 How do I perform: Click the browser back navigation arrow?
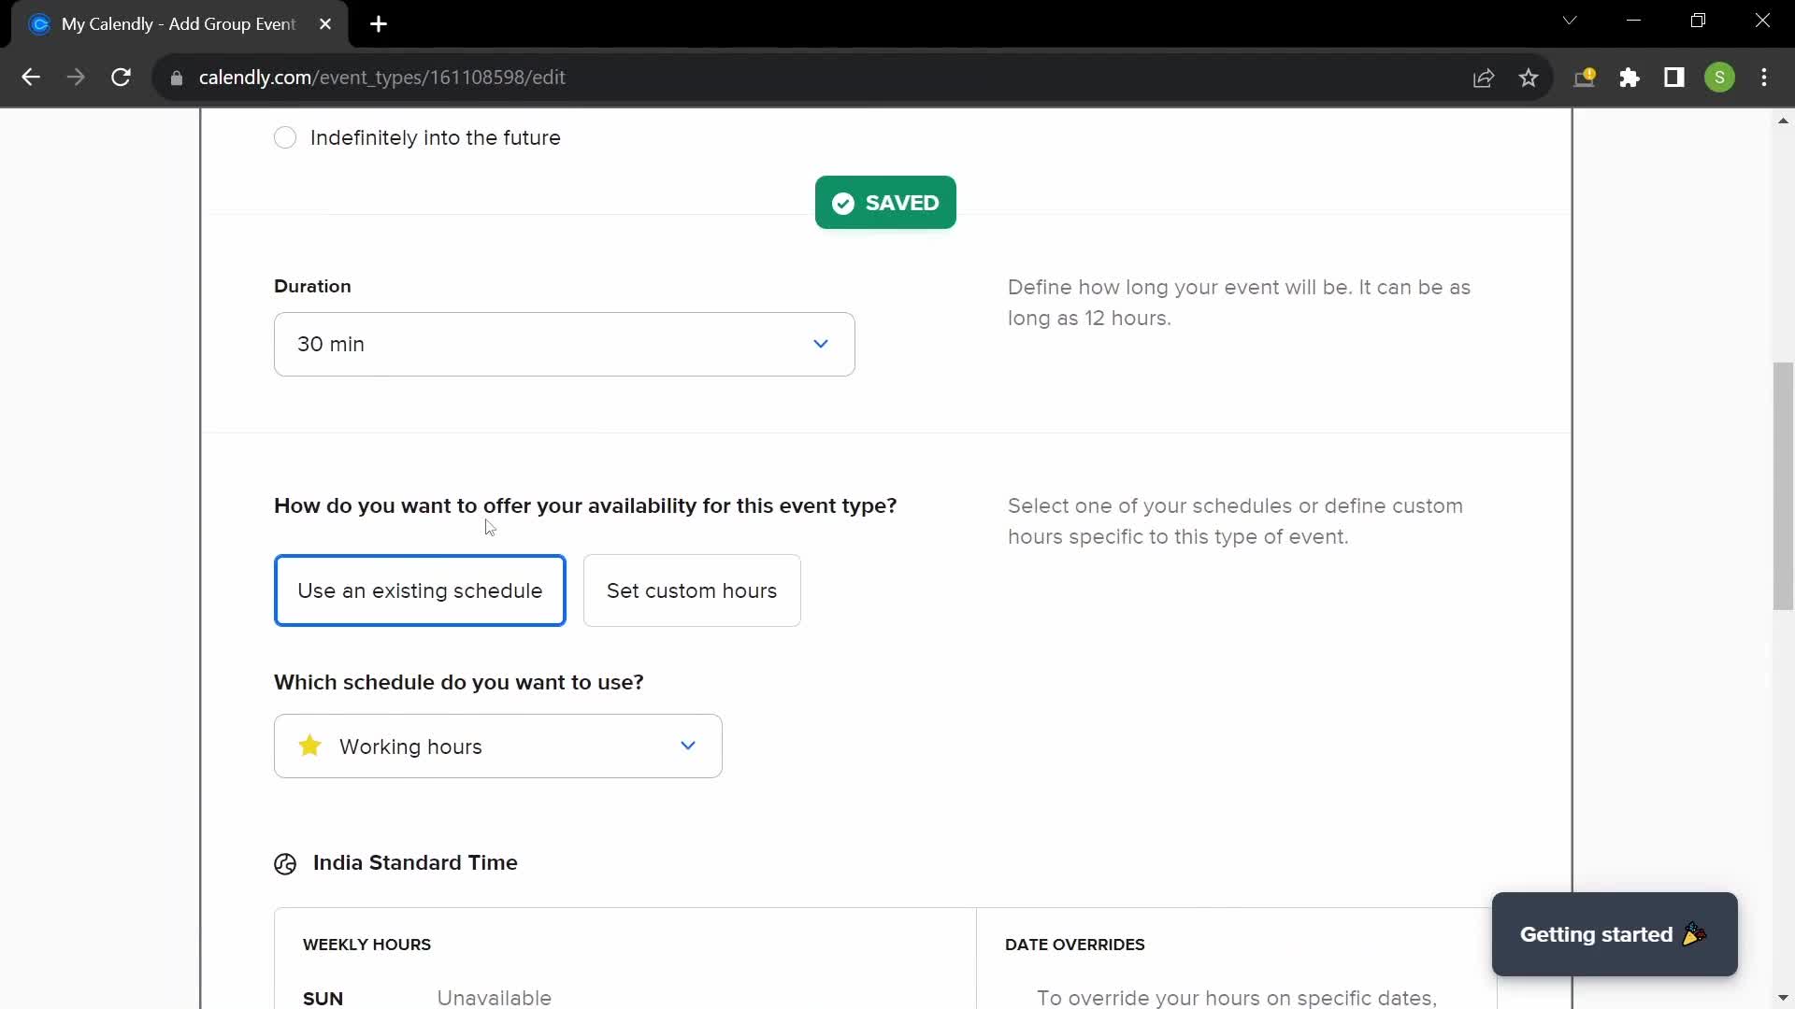click(31, 78)
